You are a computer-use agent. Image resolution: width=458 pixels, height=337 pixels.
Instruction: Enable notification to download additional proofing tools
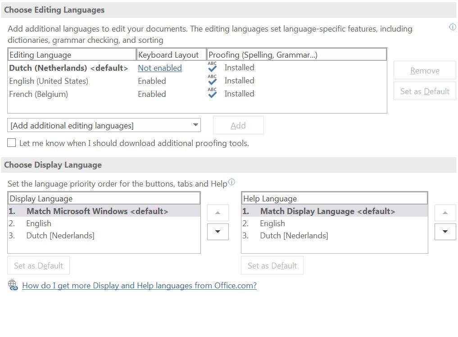(12, 143)
